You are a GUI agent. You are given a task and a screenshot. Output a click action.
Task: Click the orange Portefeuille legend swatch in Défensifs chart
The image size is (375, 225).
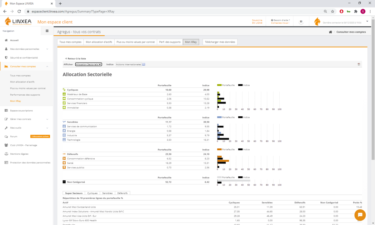coord(219,149)
